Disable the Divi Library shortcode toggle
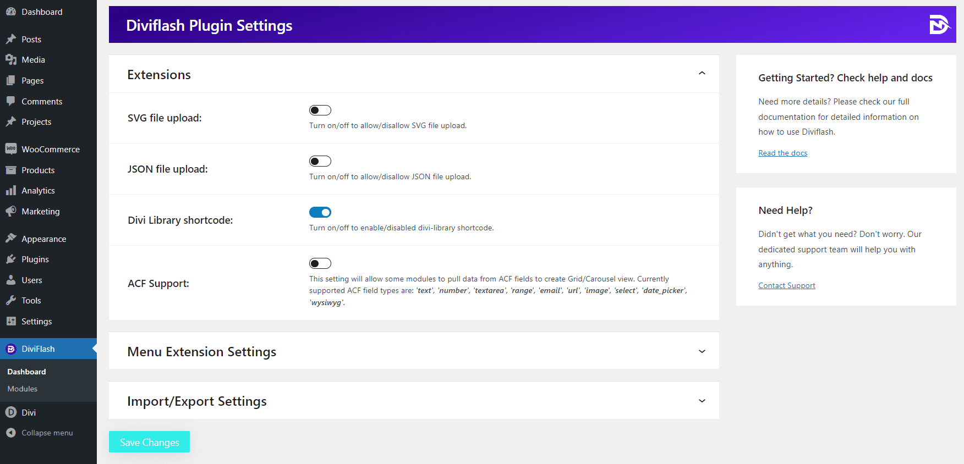Image resolution: width=964 pixels, height=464 pixels. (320, 212)
